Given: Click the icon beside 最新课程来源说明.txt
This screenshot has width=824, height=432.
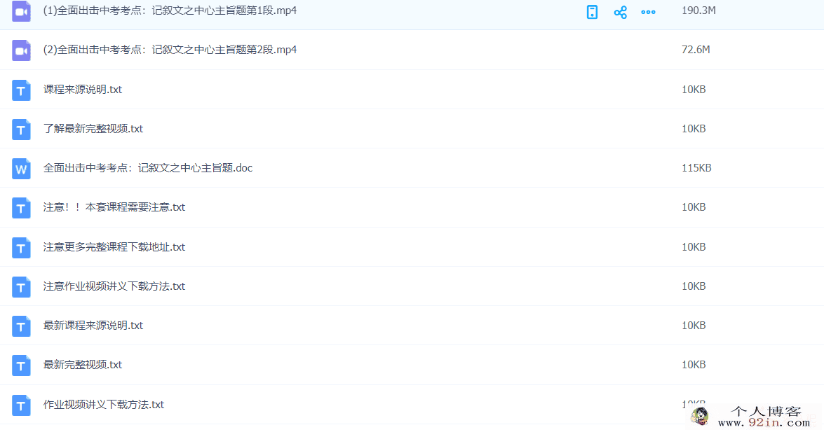Looking at the screenshot, I should pyautogui.click(x=21, y=326).
